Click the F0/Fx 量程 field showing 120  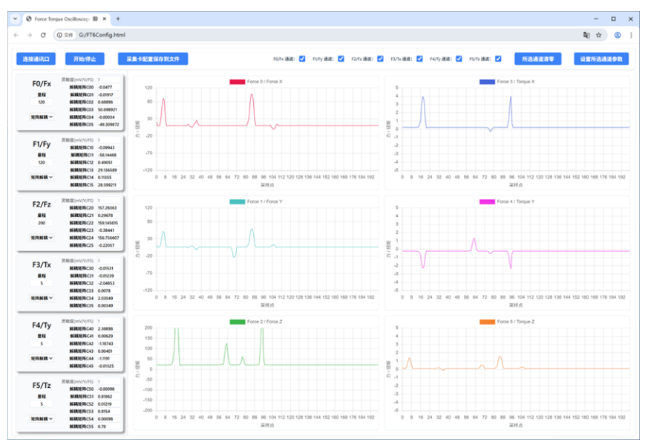point(42,103)
